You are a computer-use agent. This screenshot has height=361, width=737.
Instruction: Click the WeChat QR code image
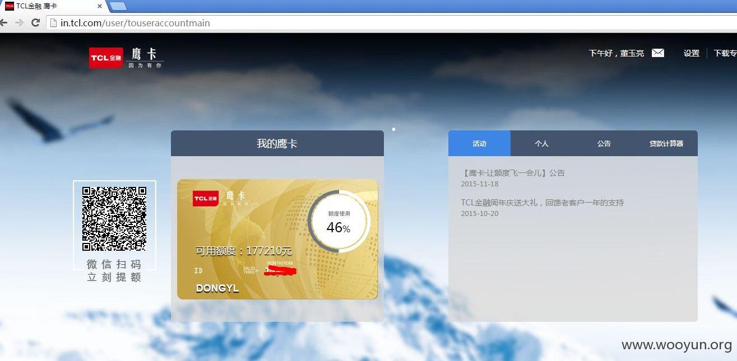(114, 219)
